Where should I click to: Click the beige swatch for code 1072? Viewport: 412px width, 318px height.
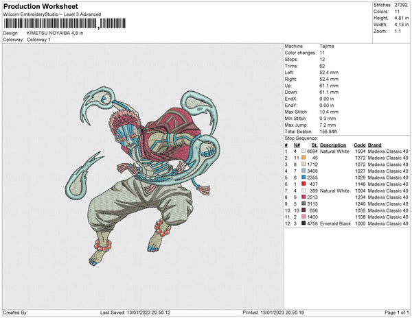(x=304, y=164)
